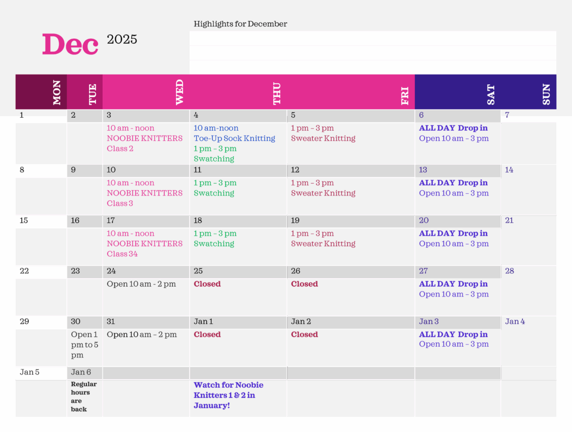Click "Open 1 pm to 5 pm" on December 30

tap(84, 345)
